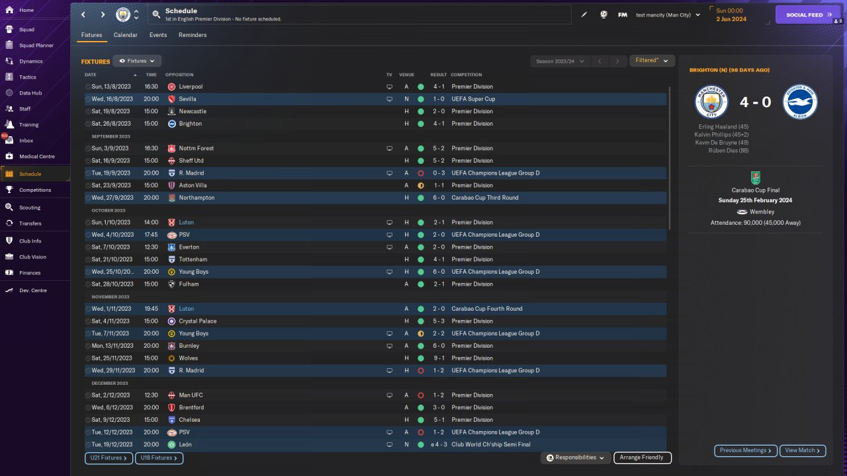Open the Squad Planner sidebar icon

coord(9,45)
